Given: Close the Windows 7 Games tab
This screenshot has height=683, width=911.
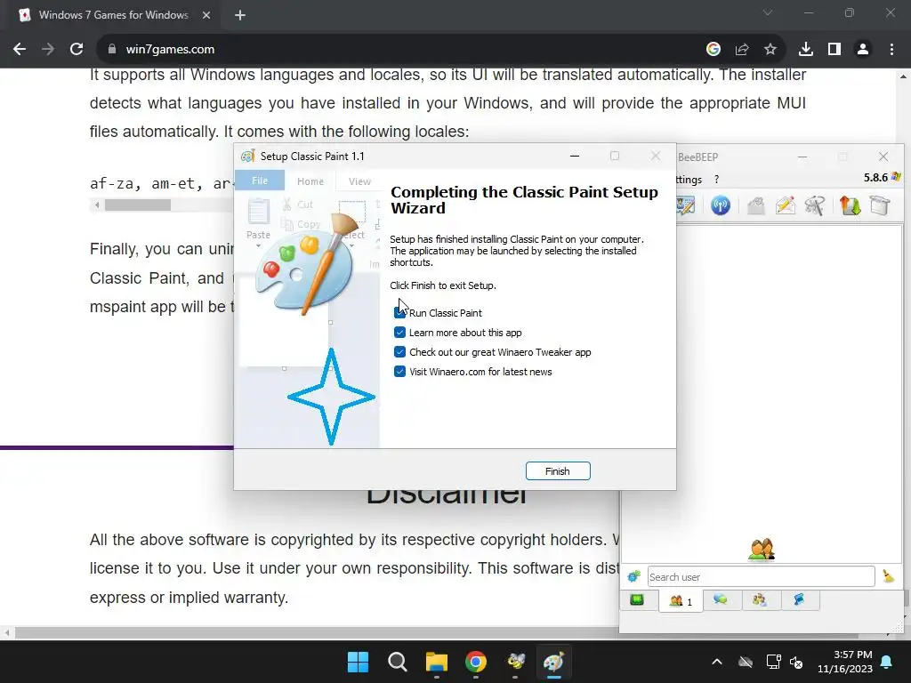Looking at the screenshot, I should (x=206, y=15).
